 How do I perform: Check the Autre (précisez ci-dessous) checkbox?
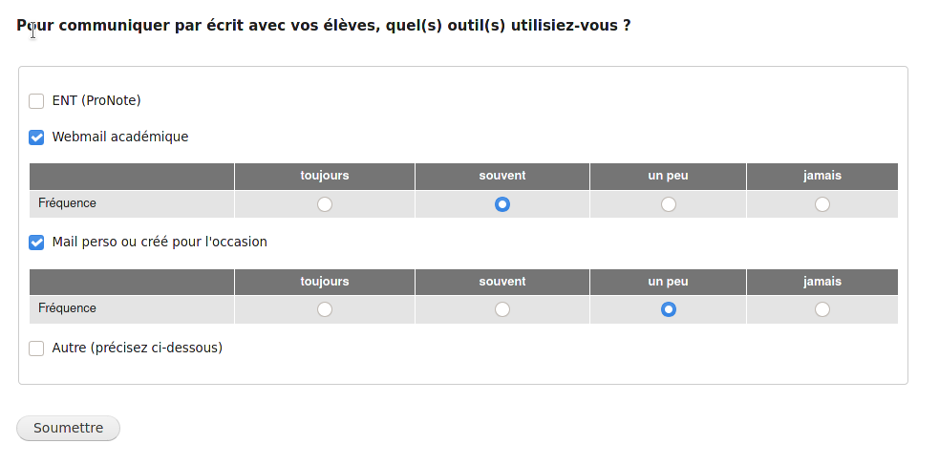(36, 349)
